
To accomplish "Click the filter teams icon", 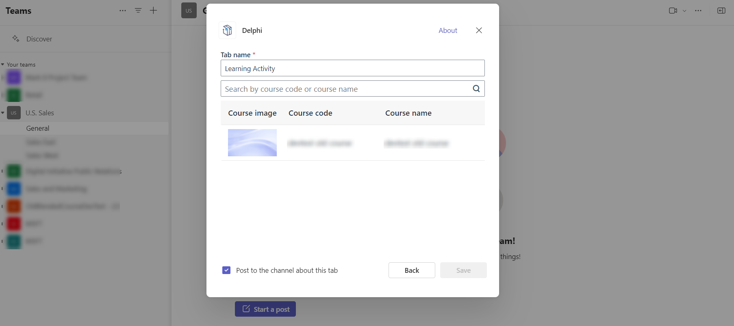I will 138,11.
